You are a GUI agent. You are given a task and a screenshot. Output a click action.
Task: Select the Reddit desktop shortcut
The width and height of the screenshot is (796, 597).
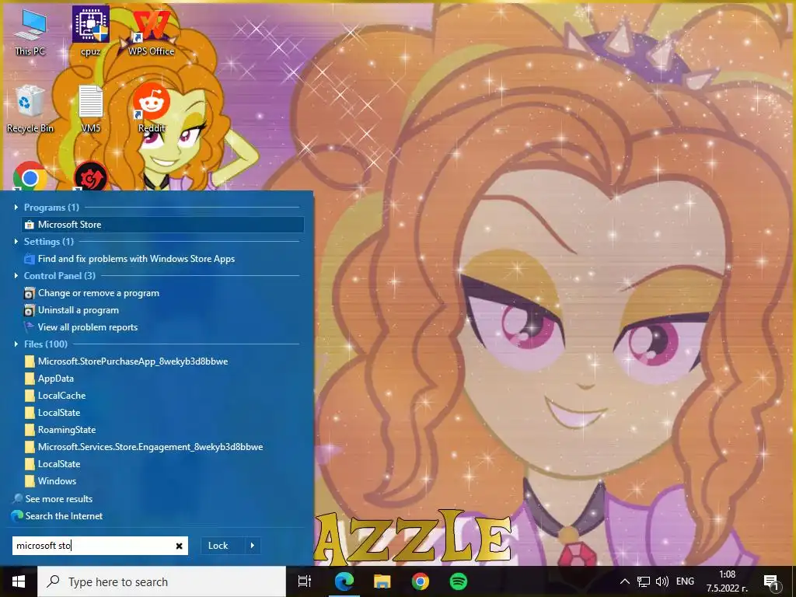152,109
